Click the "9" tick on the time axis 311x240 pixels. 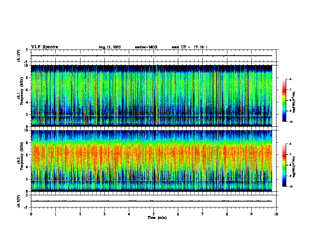(x=251, y=214)
